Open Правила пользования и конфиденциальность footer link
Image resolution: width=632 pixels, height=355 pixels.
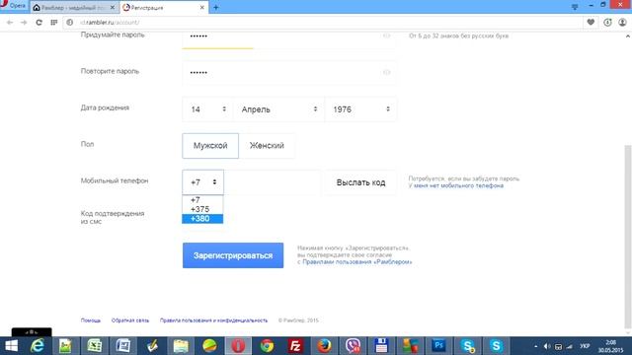tap(213, 320)
